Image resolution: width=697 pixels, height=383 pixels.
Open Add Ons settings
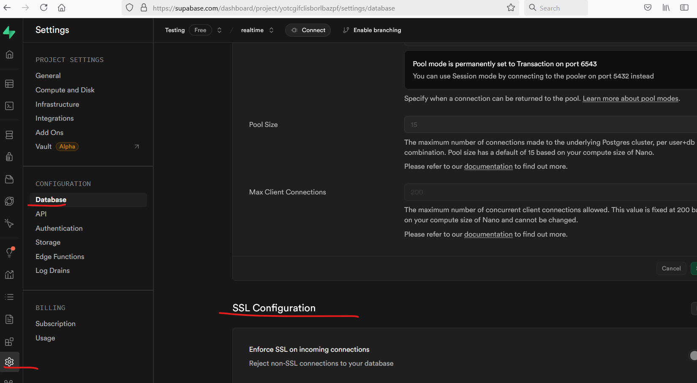(49, 132)
